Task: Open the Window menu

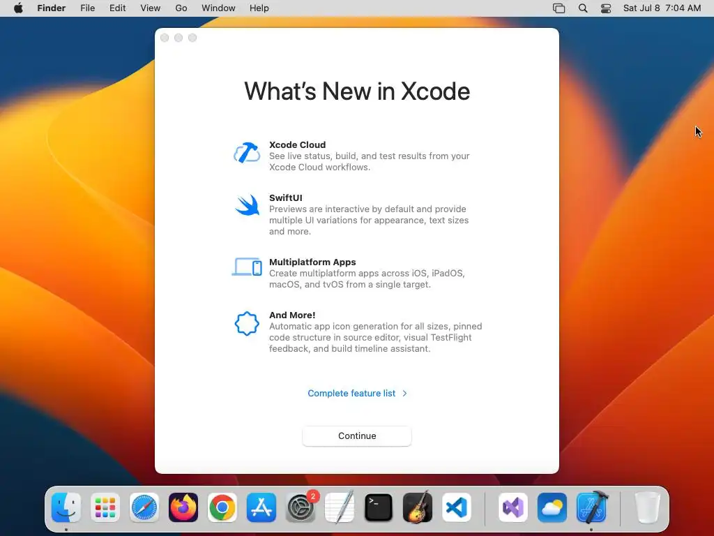Action: click(x=218, y=8)
